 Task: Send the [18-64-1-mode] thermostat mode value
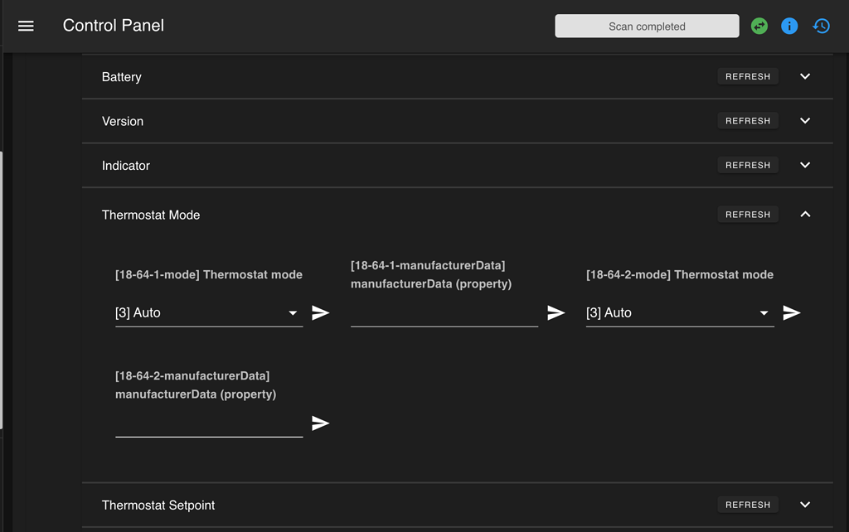321,312
